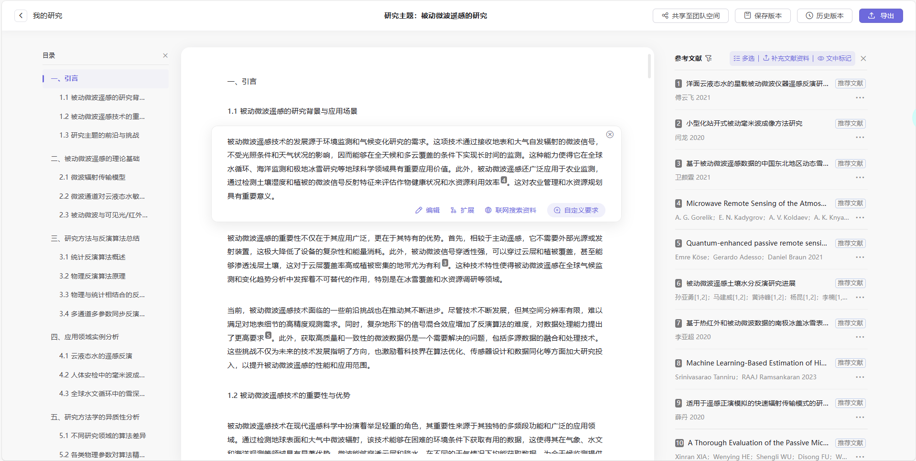The height and width of the screenshot is (461, 916).
Task: Open the more options menu for reference 4
Action: pos(860,217)
